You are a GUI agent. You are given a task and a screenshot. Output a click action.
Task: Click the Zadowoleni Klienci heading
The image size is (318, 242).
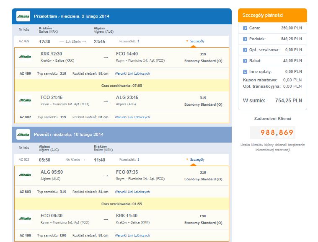click(x=273, y=119)
